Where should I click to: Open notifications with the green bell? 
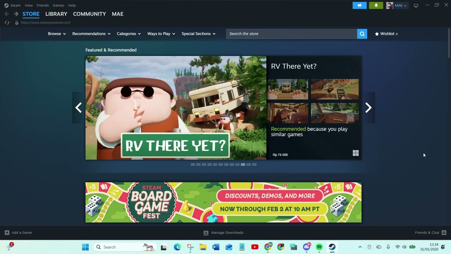click(x=376, y=5)
